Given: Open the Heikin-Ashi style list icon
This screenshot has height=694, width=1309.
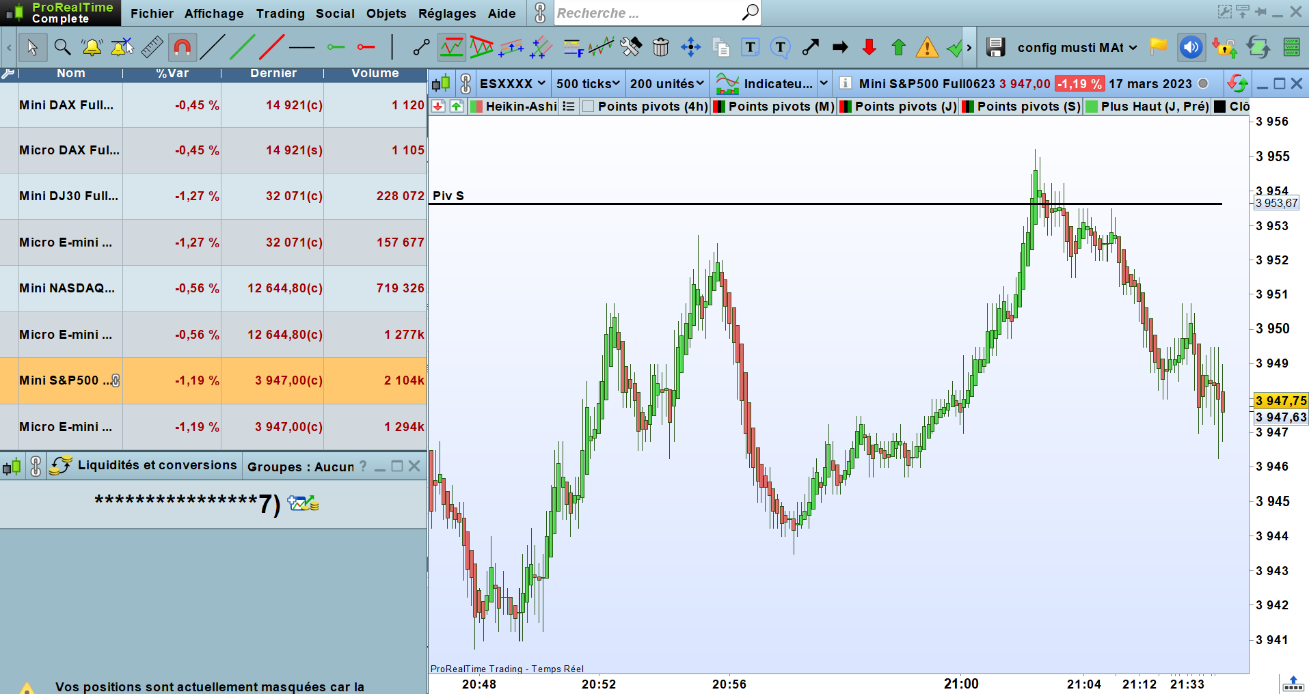Looking at the screenshot, I should pos(569,107).
